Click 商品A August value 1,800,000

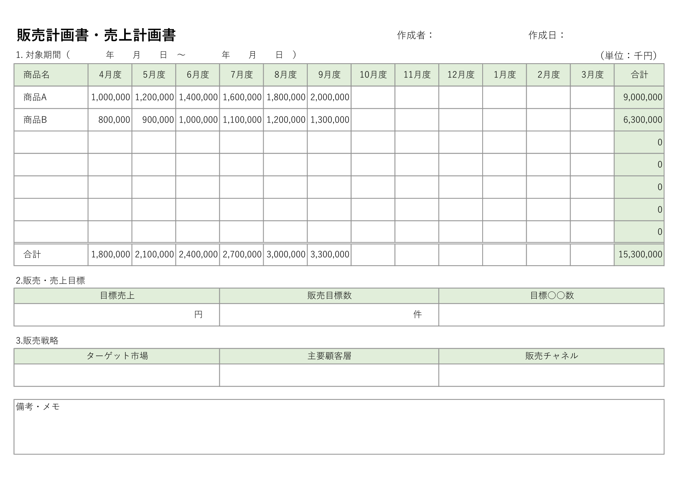286,98
